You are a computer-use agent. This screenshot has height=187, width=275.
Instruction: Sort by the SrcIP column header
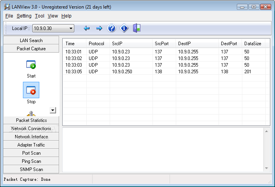tap(131, 44)
